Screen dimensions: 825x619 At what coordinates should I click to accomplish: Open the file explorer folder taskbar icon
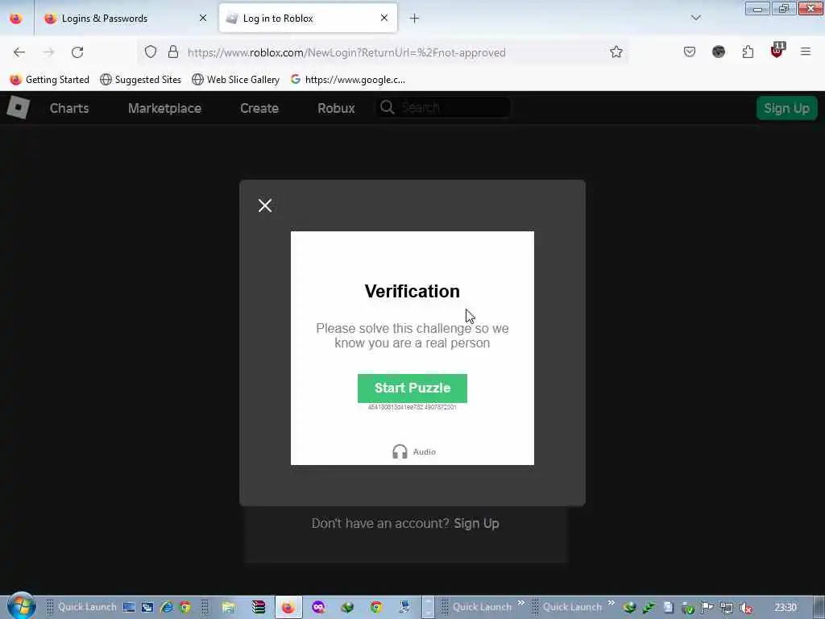coord(229,607)
